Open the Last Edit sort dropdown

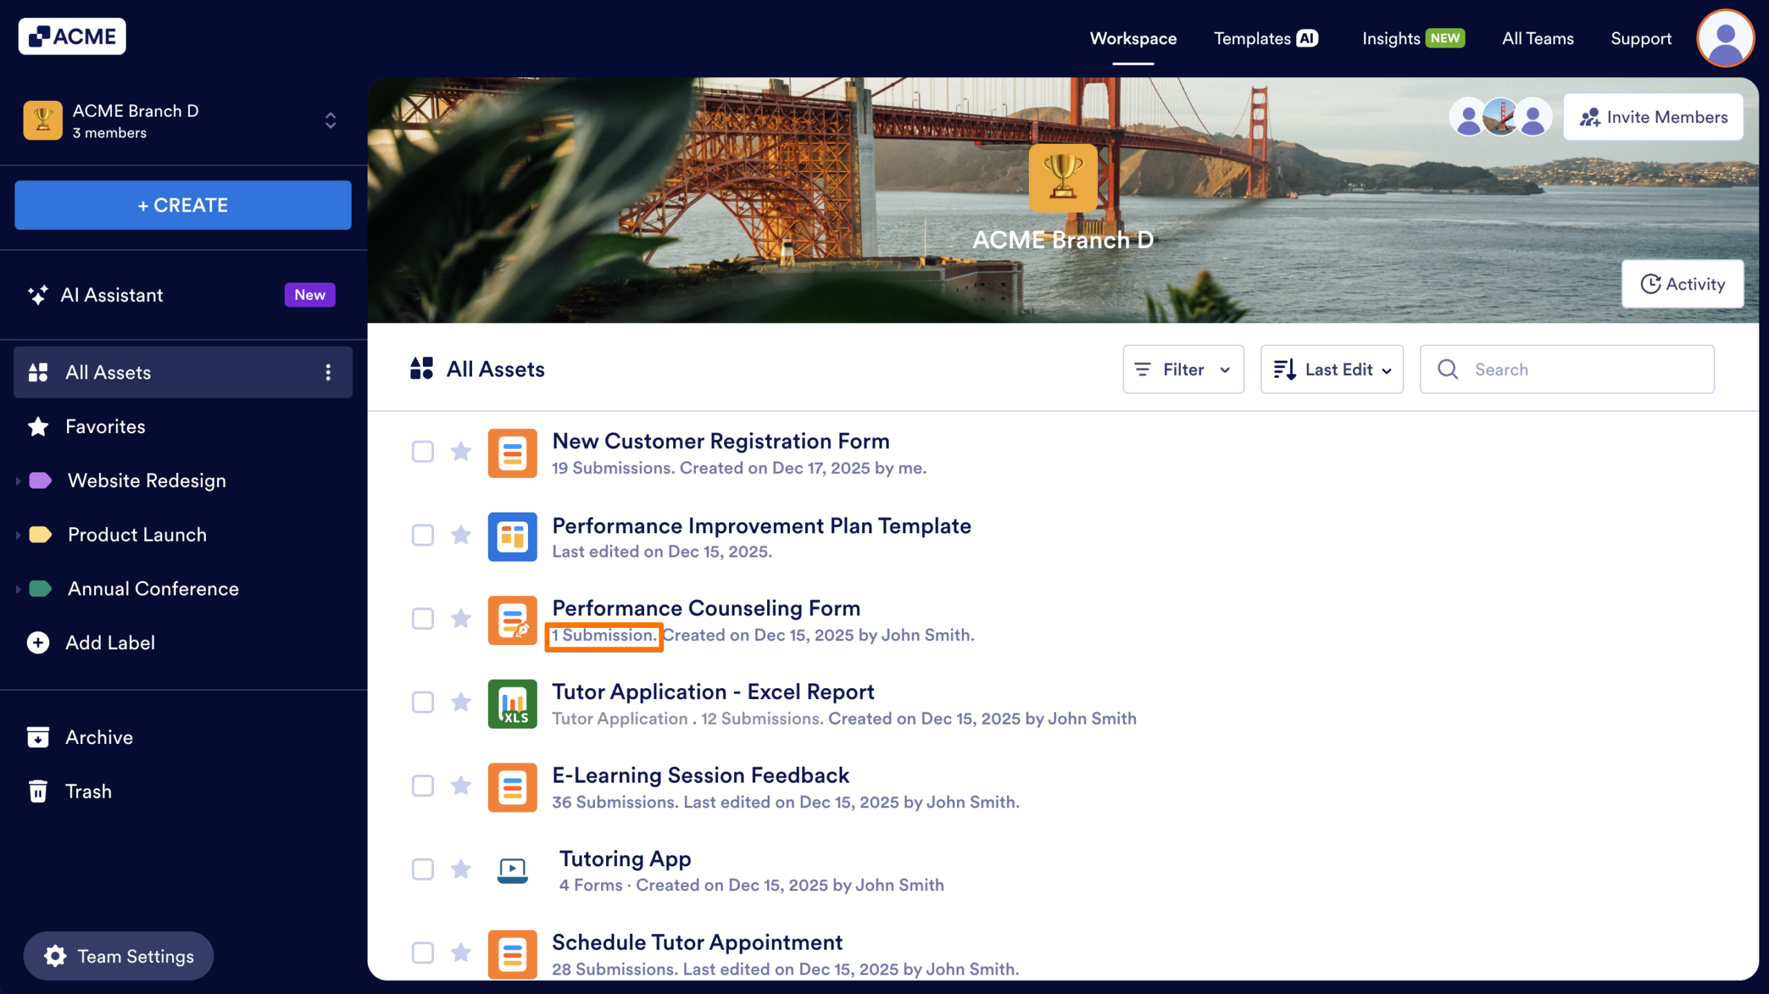point(1331,369)
